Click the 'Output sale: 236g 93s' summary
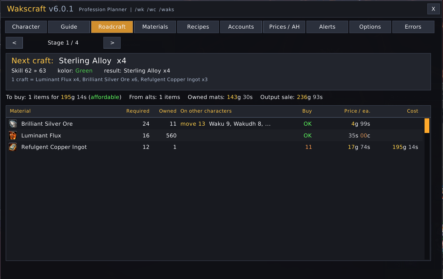 292,97
